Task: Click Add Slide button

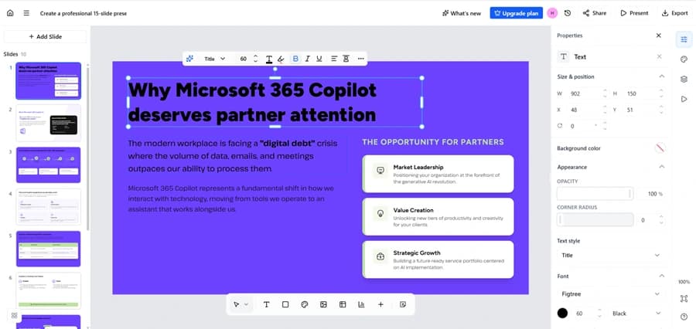Action: (46, 37)
